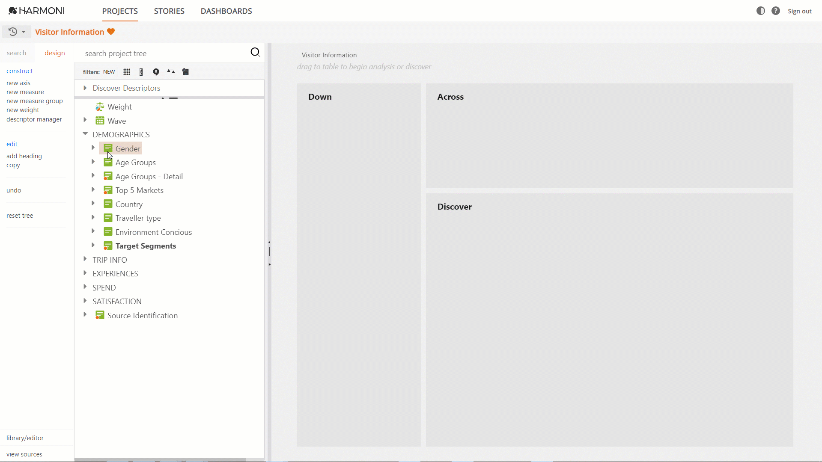The height and width of the screenshot is (462, 822).
Task: Expand the Age Groups node
Action: (x=93, y=162)
